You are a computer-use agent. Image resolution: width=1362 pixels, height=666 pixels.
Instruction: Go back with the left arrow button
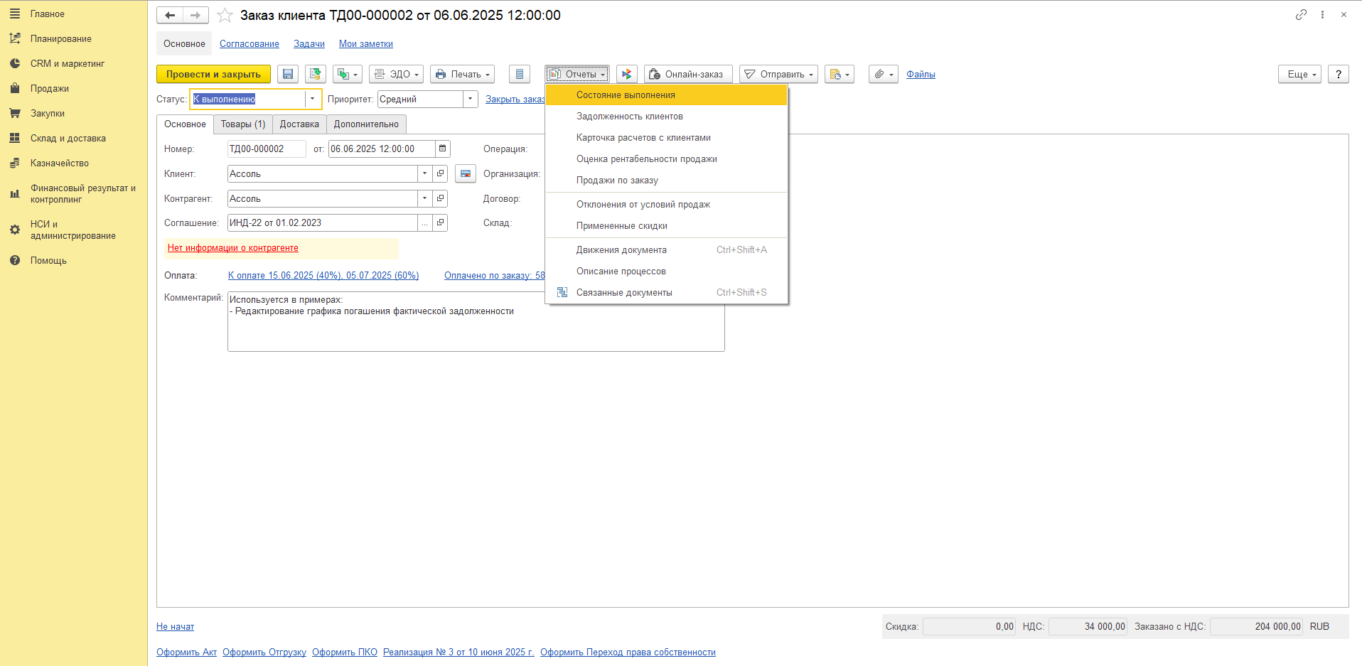click(x=170, y=15)
